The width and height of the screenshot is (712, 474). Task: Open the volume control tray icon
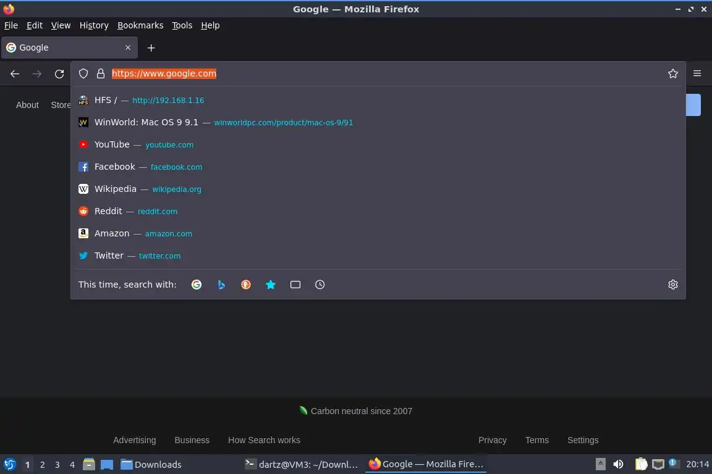[618, 464]
